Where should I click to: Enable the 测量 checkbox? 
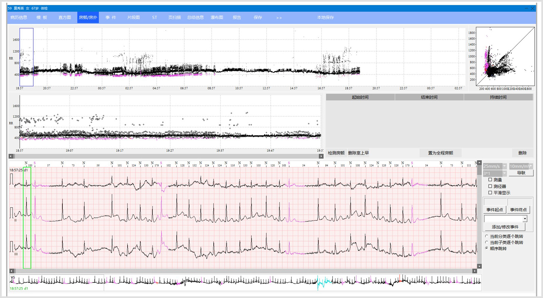(x=490, y=180)
